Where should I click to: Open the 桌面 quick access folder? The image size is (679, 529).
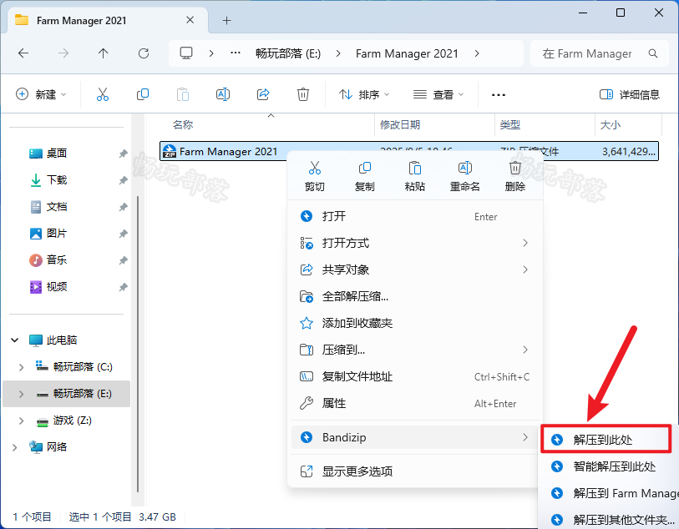click(56, 154)
